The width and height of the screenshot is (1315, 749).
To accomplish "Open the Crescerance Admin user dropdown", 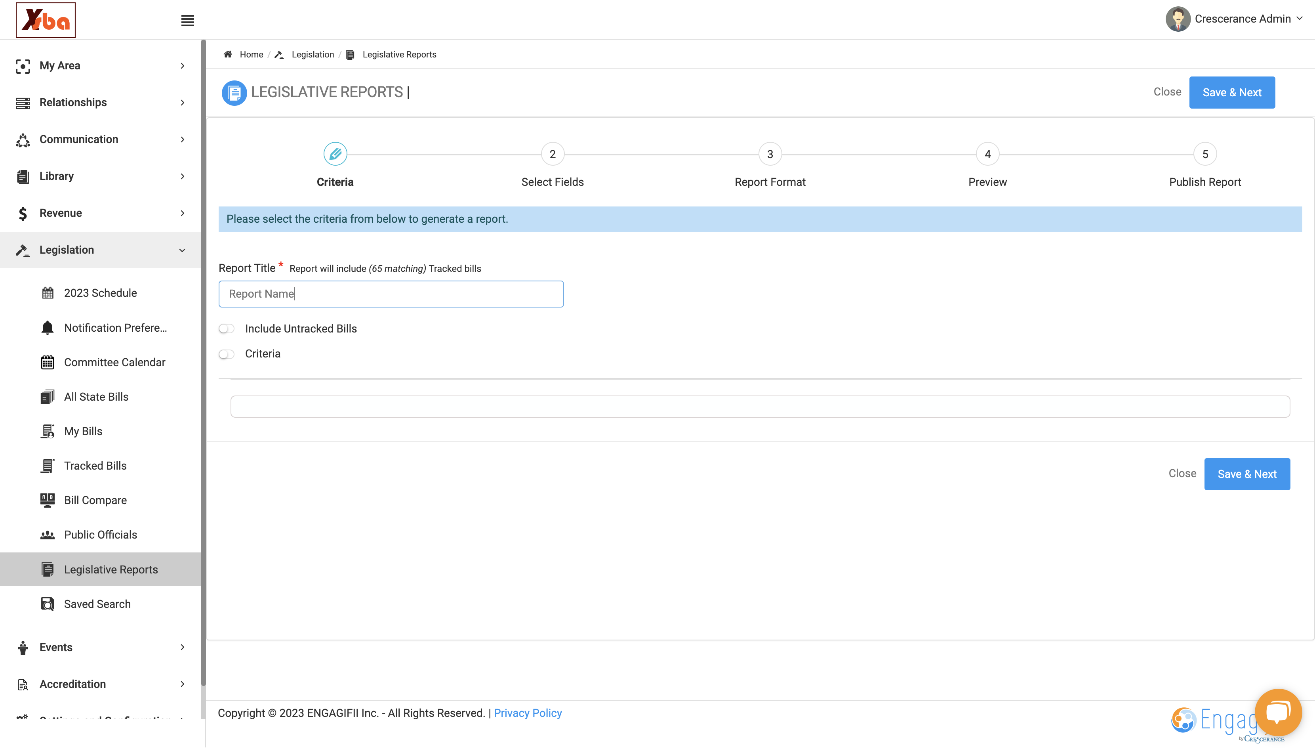I will coord(1235,19).
